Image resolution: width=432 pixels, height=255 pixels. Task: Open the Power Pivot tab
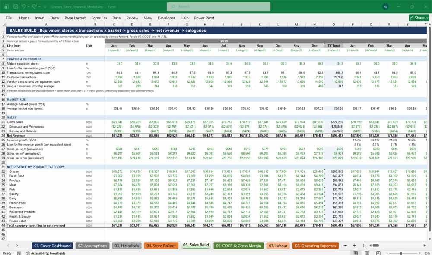click(x=204, y=18)
